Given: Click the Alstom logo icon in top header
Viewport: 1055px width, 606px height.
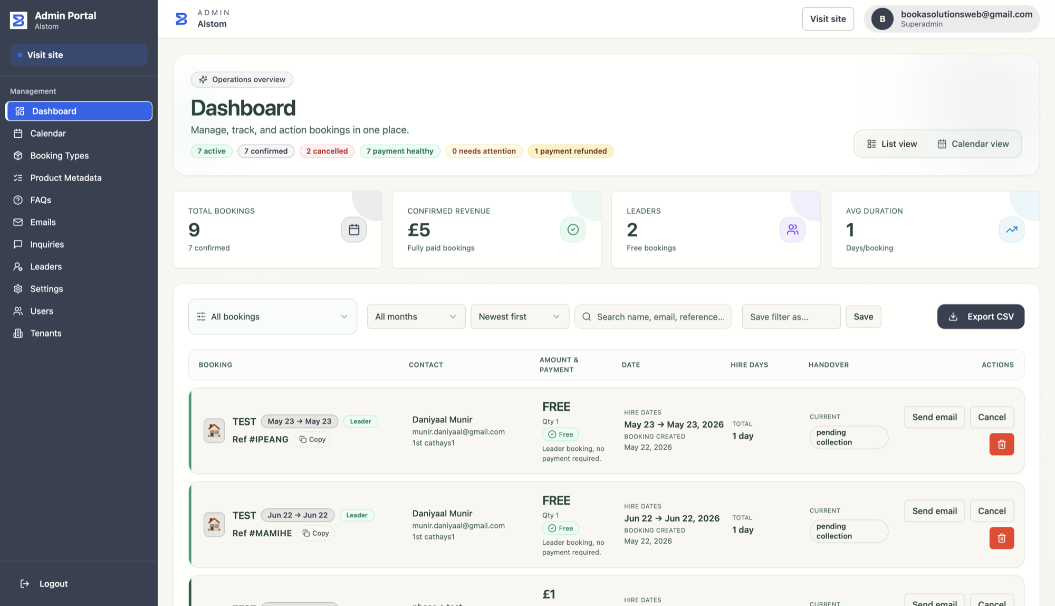Looking at the screenshot, I should pyautogui.click(x=181, y=19).
